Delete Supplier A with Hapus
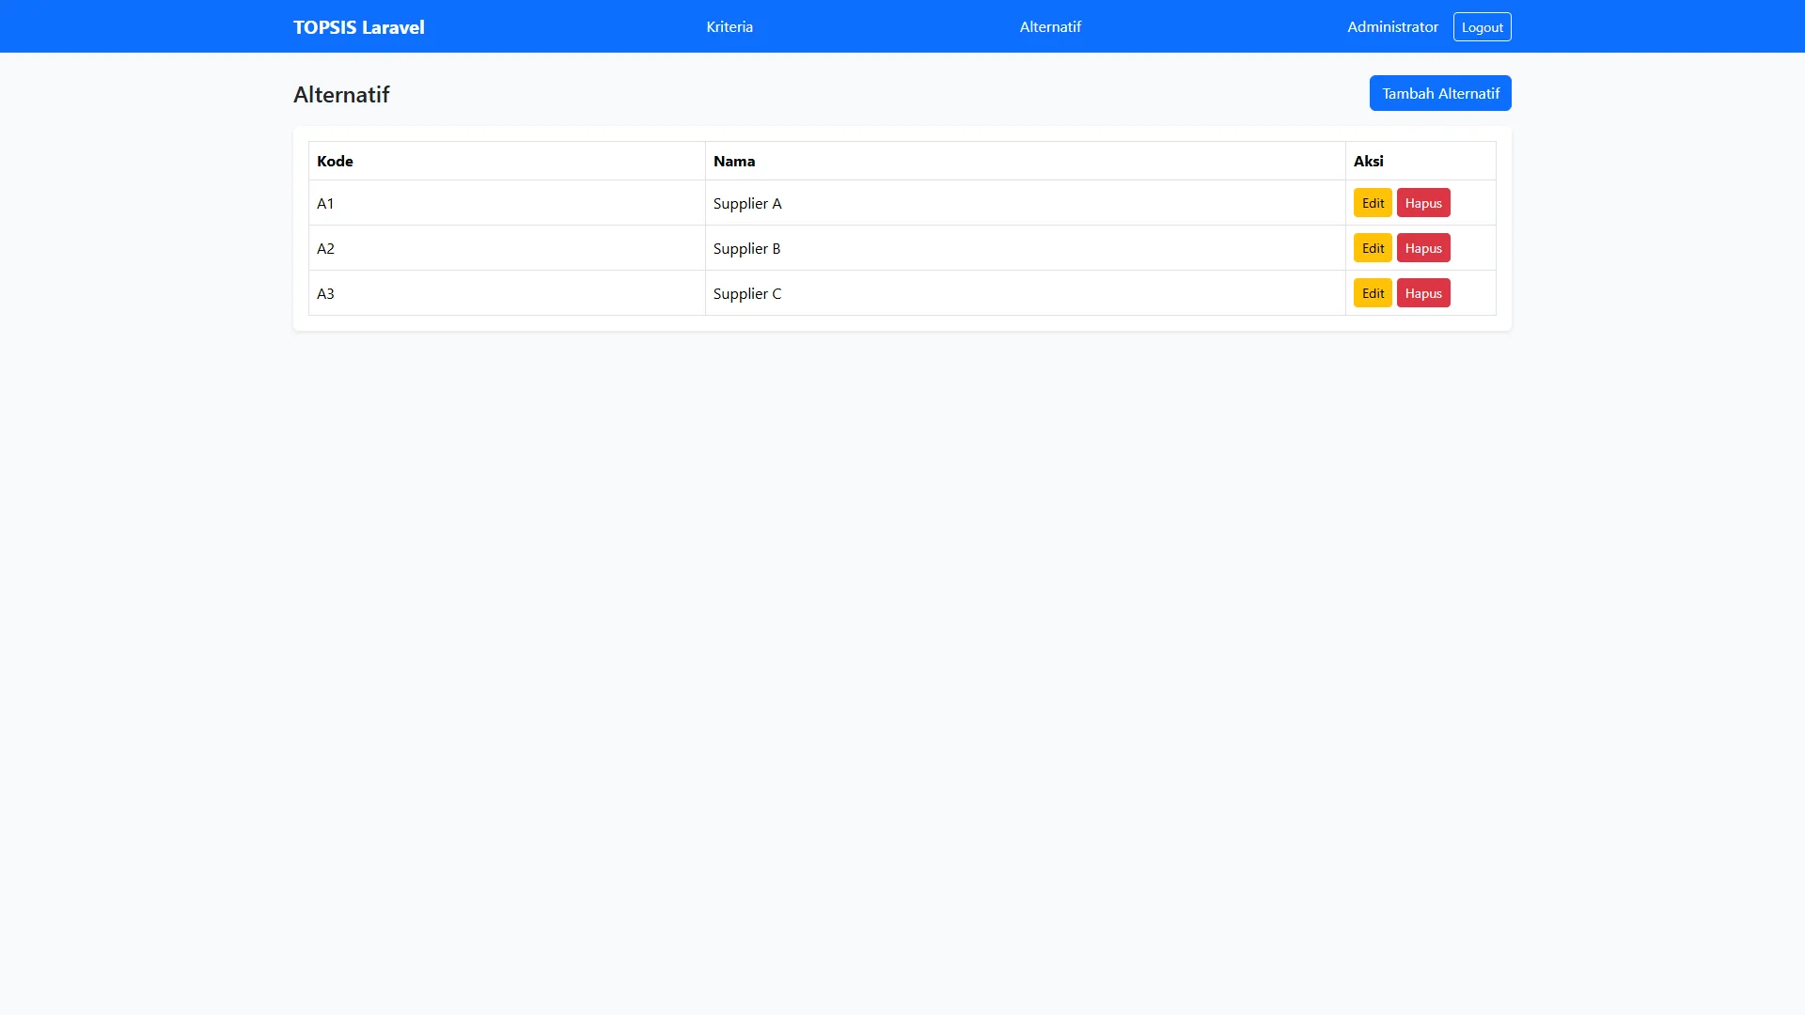Image resolution: width=1805 pixels, height=1015 pixels. [x=1423, y=203]
